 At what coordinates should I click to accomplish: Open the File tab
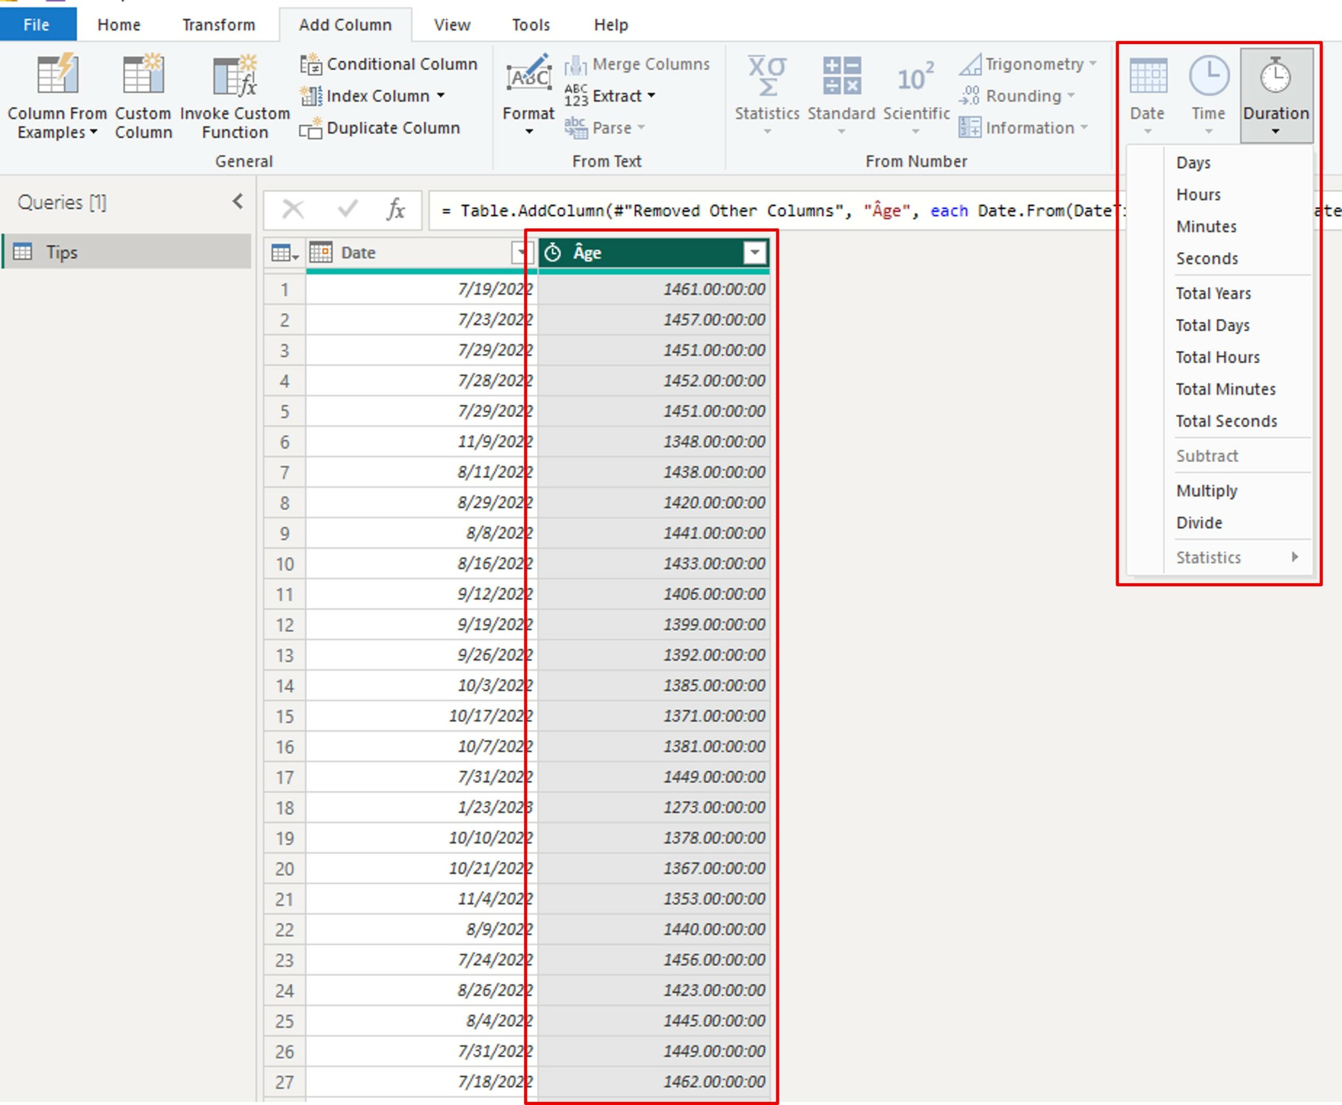[36, 25]
